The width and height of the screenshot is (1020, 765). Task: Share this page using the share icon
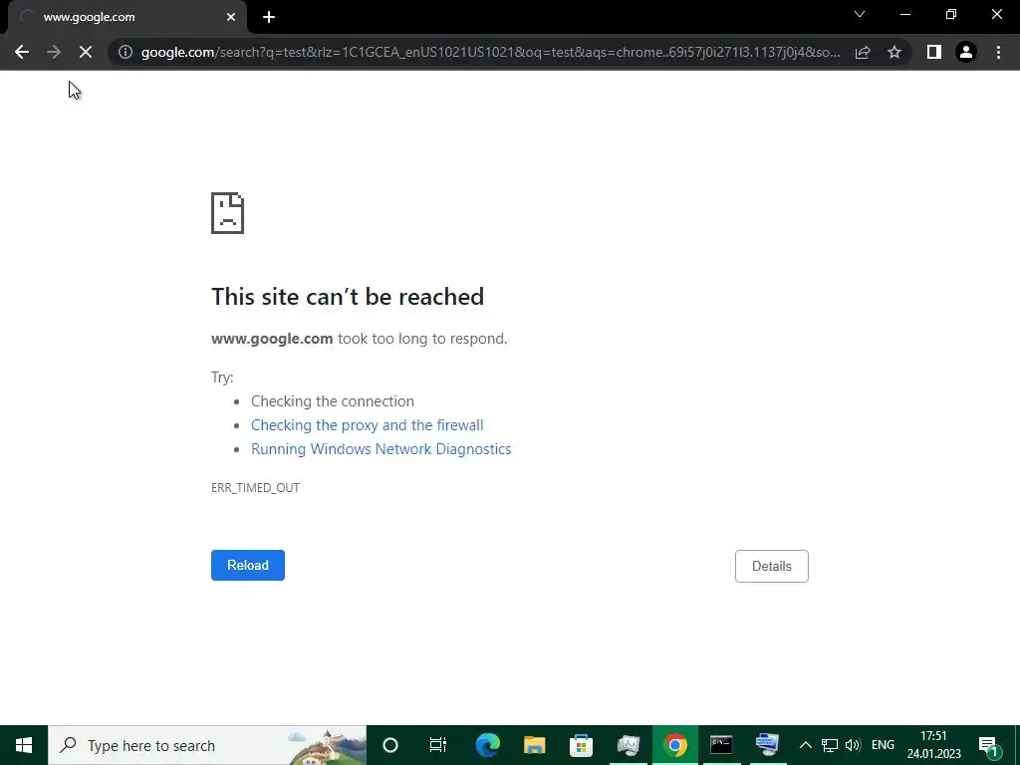tap(863, 52)
